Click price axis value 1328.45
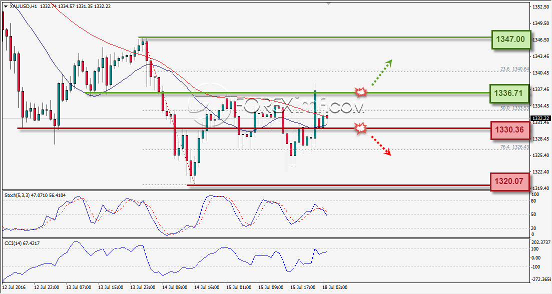 coord(540,139)
